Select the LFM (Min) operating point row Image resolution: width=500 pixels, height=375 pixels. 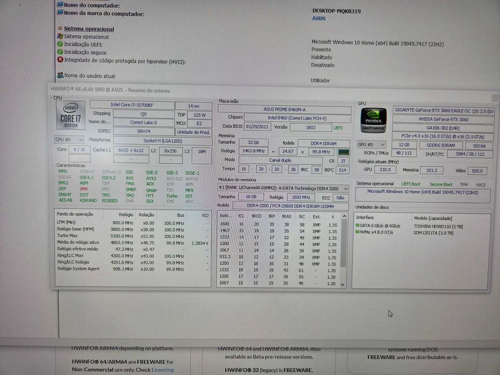[133, 222]
